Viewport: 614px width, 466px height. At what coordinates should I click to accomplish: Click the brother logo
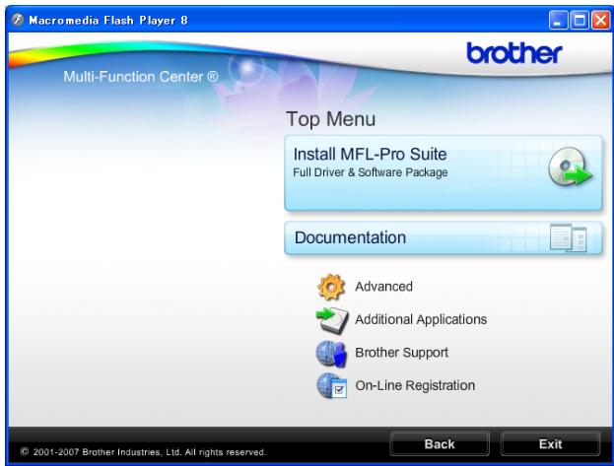(514, 53)
